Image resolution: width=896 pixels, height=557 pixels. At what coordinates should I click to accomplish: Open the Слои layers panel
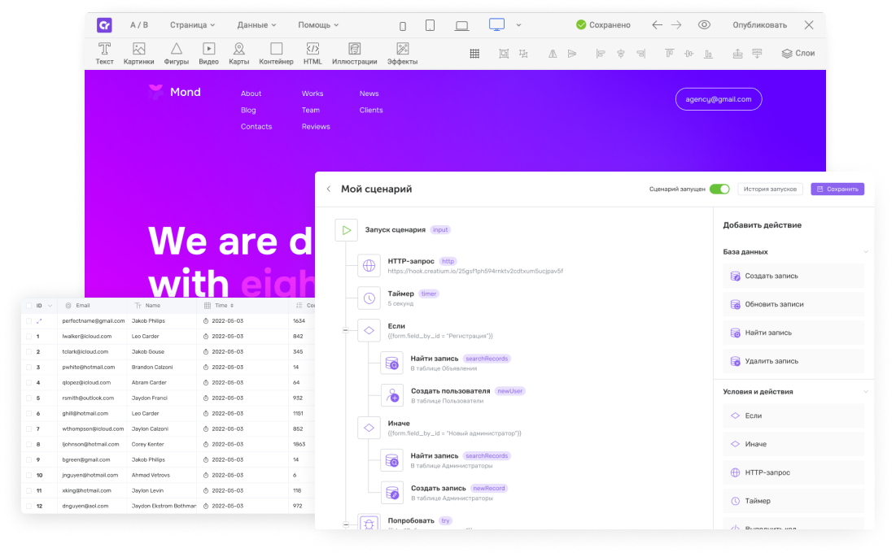798,54
